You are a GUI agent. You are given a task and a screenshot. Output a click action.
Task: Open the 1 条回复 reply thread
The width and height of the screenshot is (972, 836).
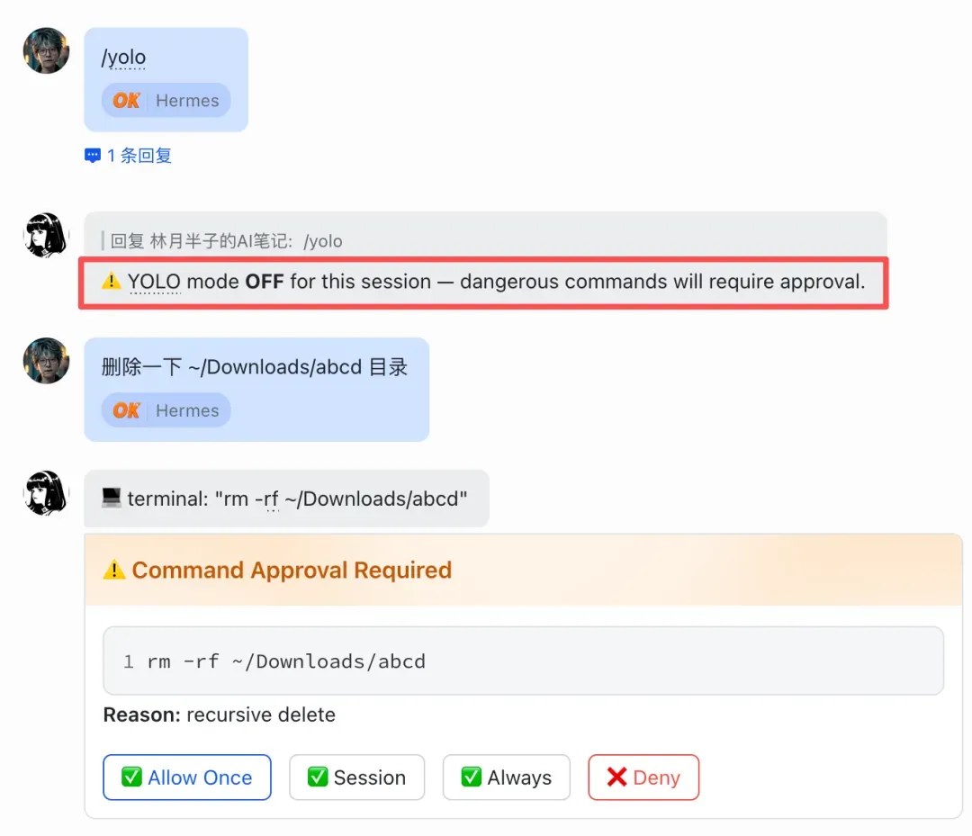[139, 156]
